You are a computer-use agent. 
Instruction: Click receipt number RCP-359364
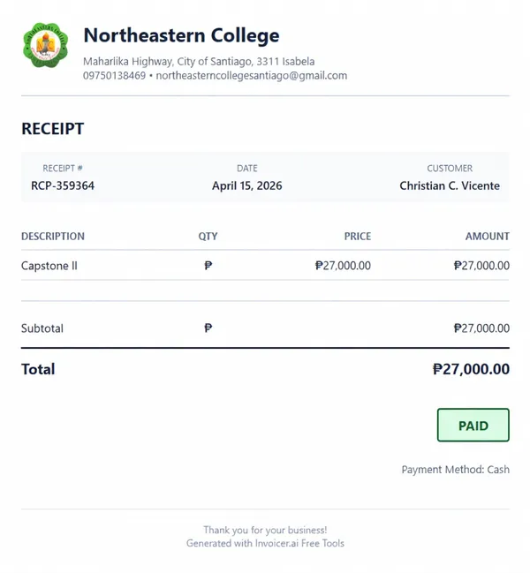click(63, 186)
